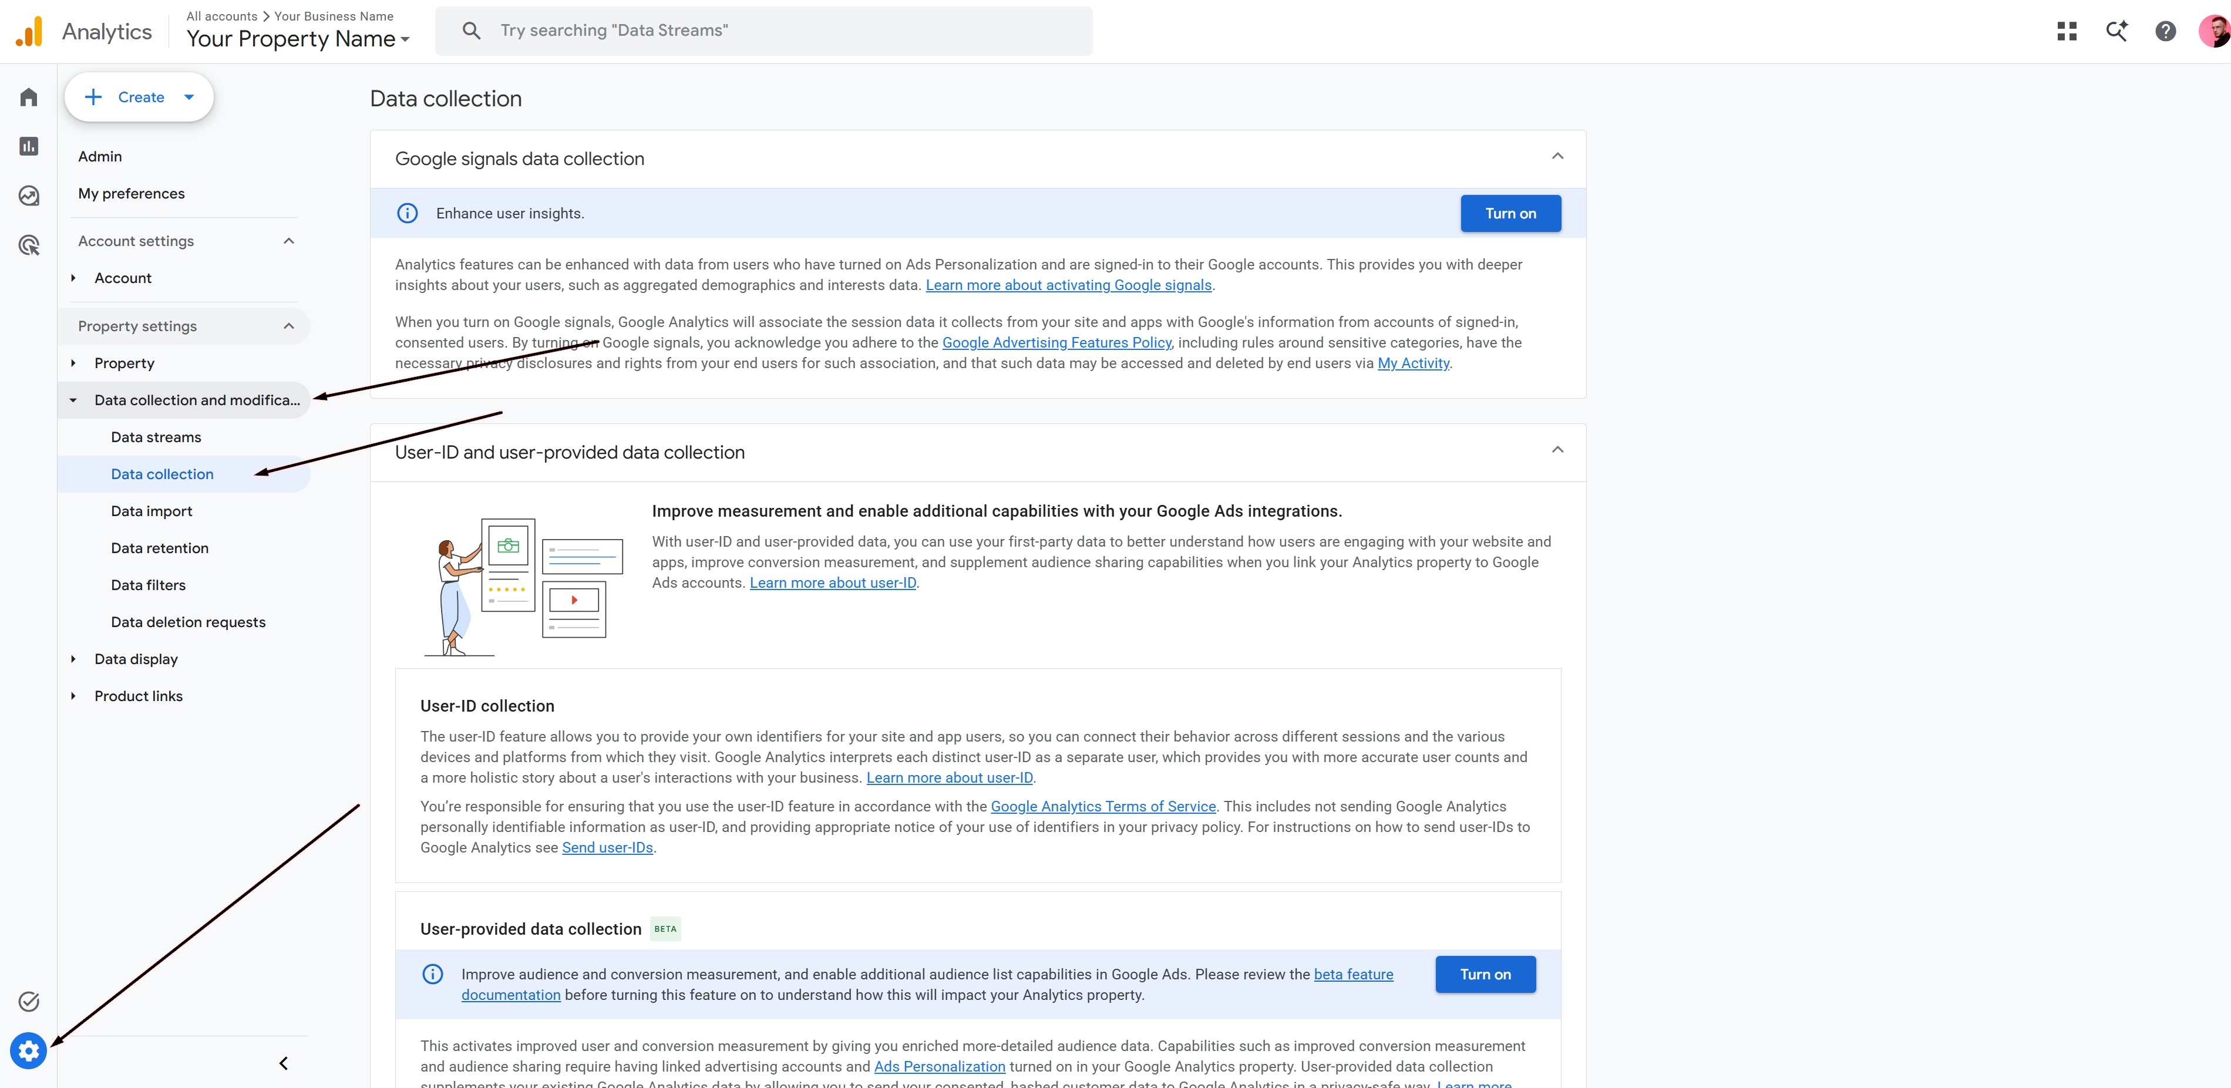Image resolution: width=2231 pixels, height=1088 pixels.
Task: Click the info icon beside Enhance user insights
Action: click(407, 213)
